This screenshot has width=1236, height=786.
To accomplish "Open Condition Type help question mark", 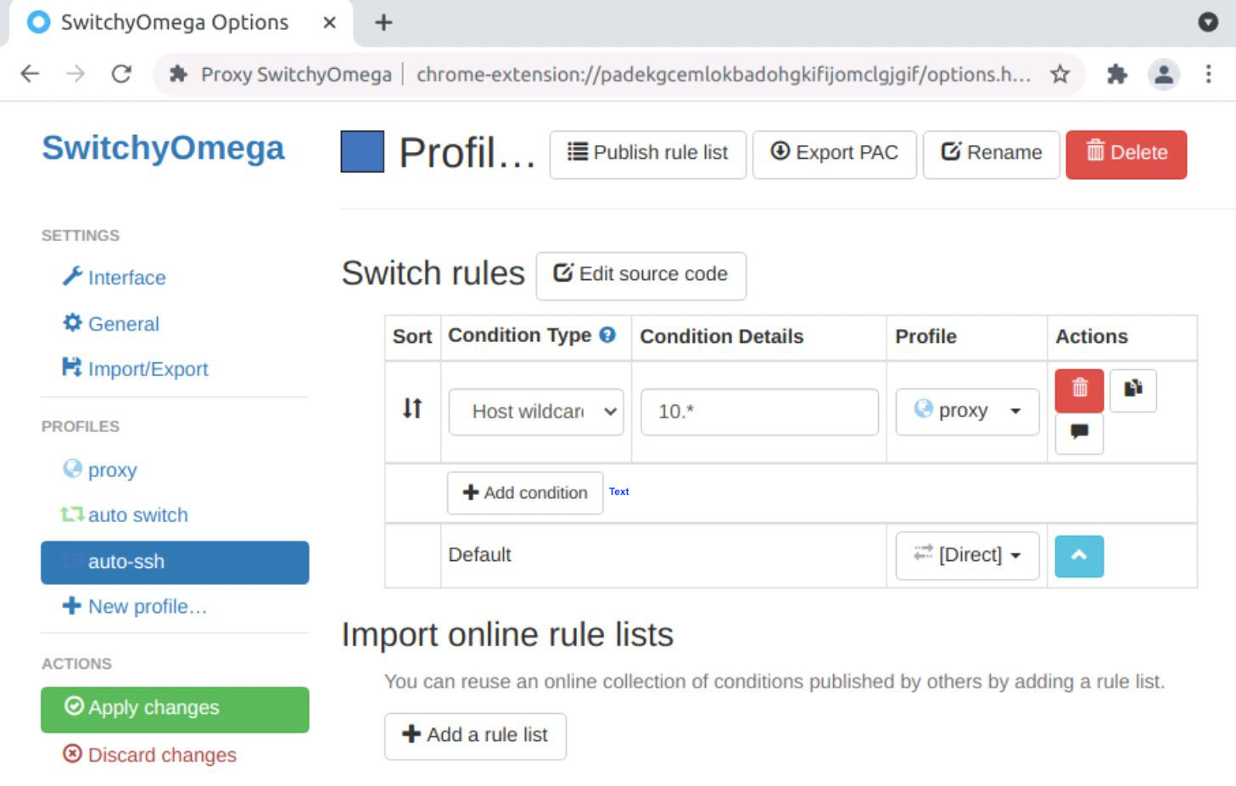I will (x=607, y=335).
